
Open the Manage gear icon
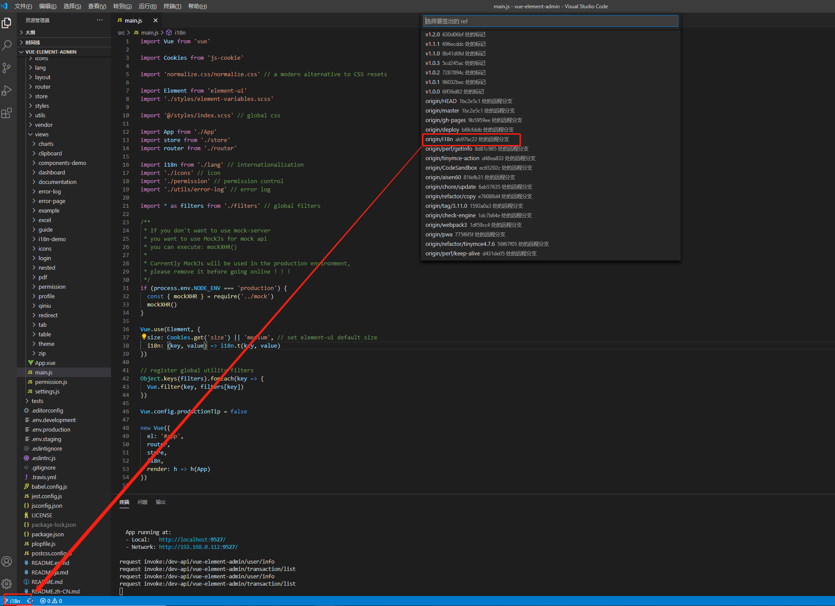coord(6,583)
